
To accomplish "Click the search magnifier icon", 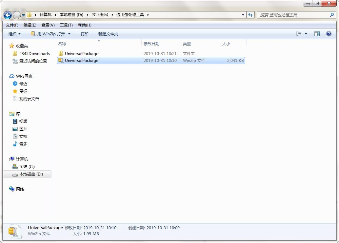I will pos(332,15).
